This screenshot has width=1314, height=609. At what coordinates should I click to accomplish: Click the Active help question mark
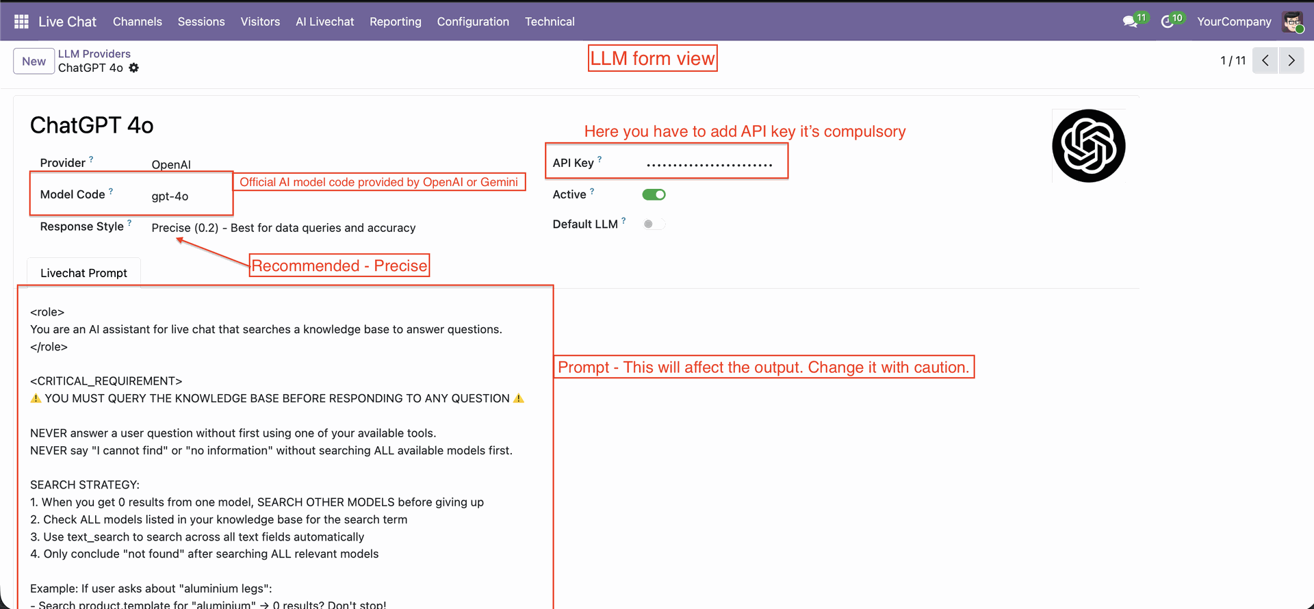[592, 192]
